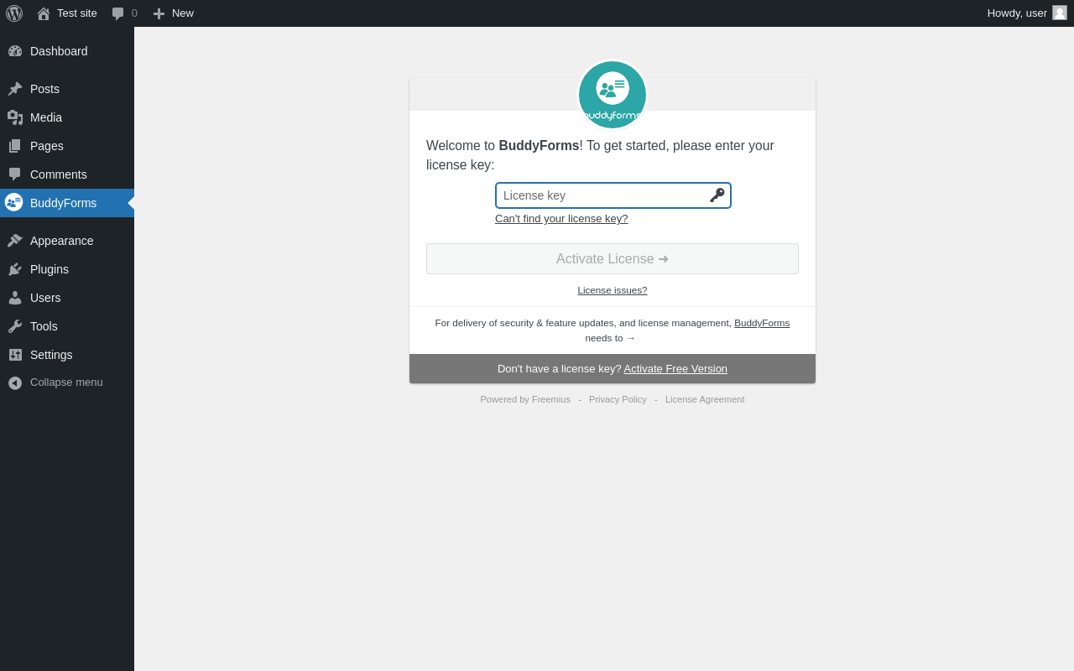
Task: Open the Powered by Freemius link
Action: 525,399
